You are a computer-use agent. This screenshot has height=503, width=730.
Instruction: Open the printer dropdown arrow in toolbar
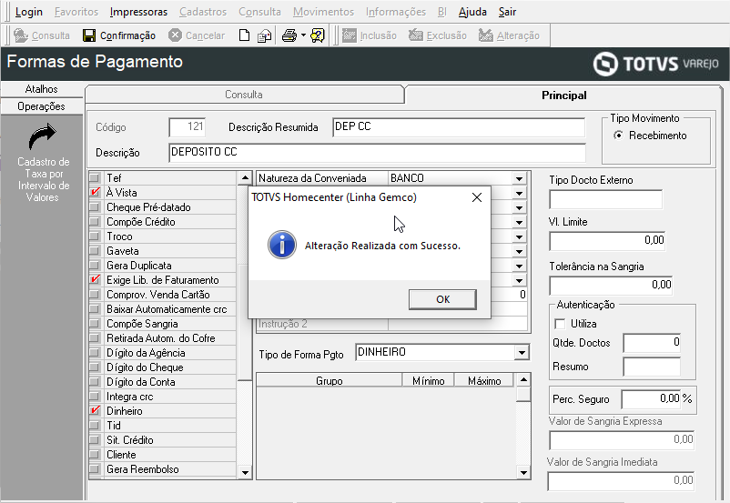[x=303, y=35]
